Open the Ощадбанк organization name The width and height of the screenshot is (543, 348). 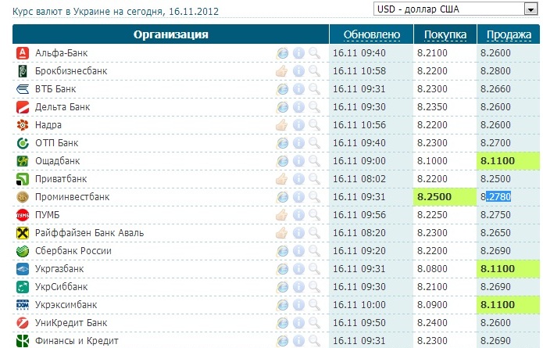pos(58,161)
